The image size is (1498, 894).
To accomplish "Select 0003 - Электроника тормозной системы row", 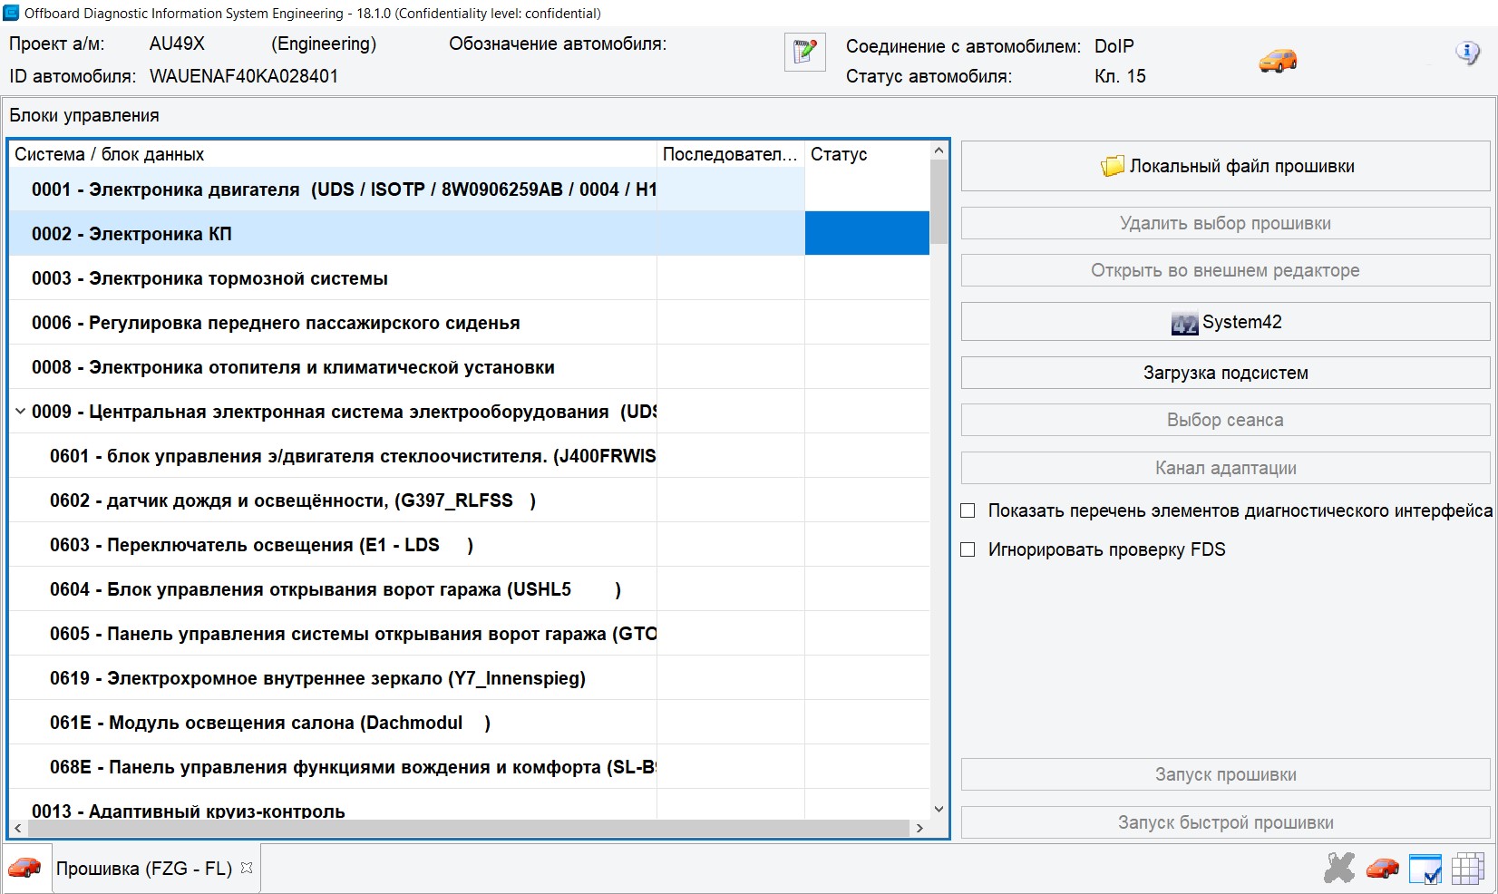I will click(209, 278).
